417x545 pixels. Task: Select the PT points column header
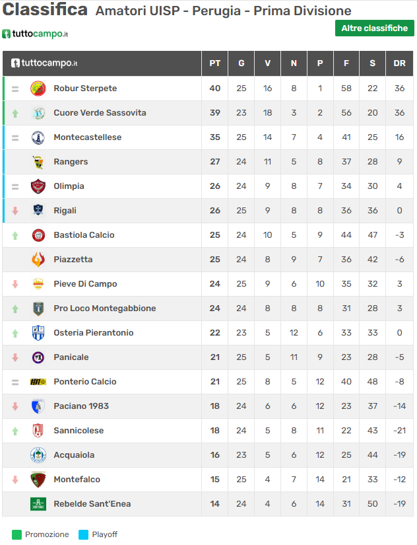pyautogui.click(x=214, y=63)
